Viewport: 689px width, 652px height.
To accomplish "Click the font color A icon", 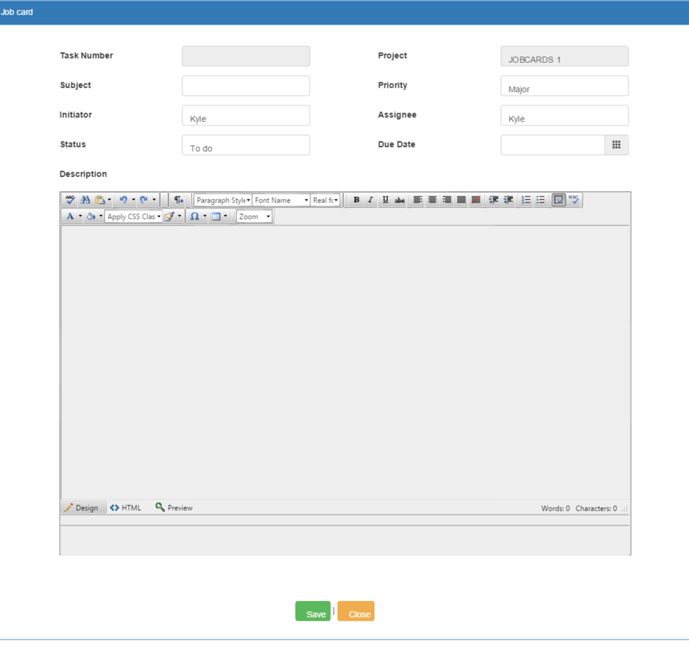I will (70, 216).
